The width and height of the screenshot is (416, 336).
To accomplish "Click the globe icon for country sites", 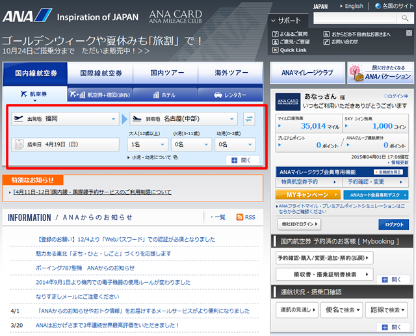I will pyautogui.click(x=378, y=6).
